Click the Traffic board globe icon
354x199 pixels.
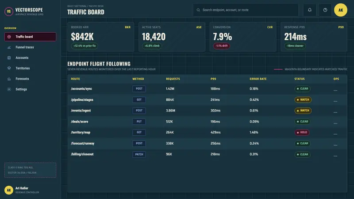point(9,37)
